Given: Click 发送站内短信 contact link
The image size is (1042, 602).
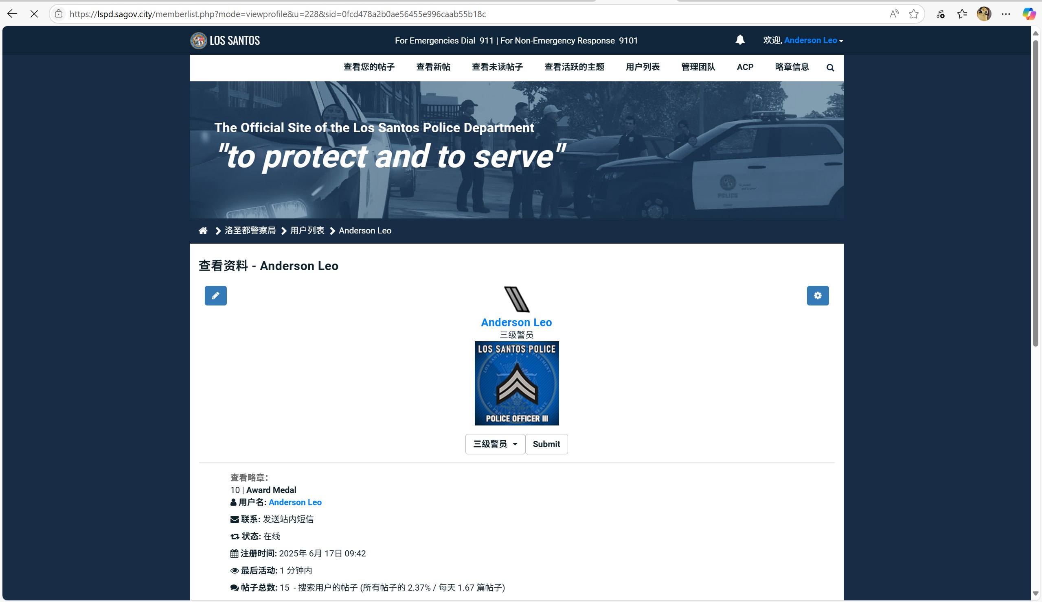Looking at the screenshot, I should tap(288, 519).
